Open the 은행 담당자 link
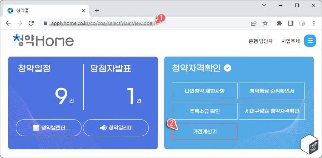Screen dimensions: 322x158 (260, 41)
